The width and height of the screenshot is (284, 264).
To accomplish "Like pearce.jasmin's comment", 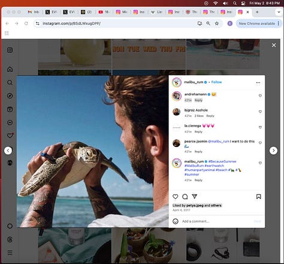I will (x=260, y=143).
